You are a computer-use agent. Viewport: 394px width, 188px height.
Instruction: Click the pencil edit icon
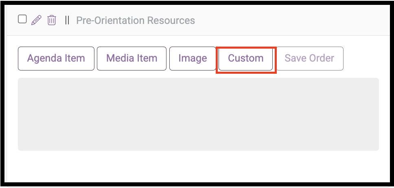coord(36,20)
